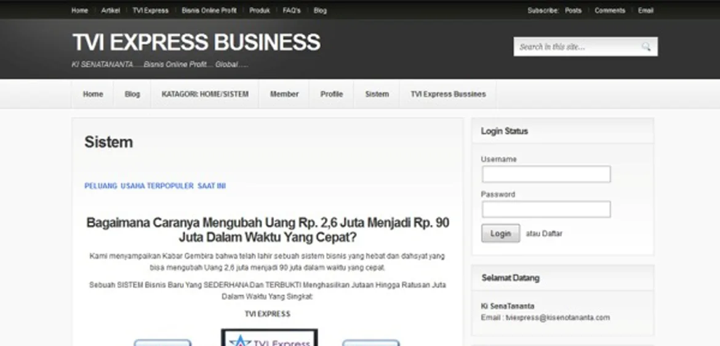
Task: Click the search magnifier icon
Action: 646,47
